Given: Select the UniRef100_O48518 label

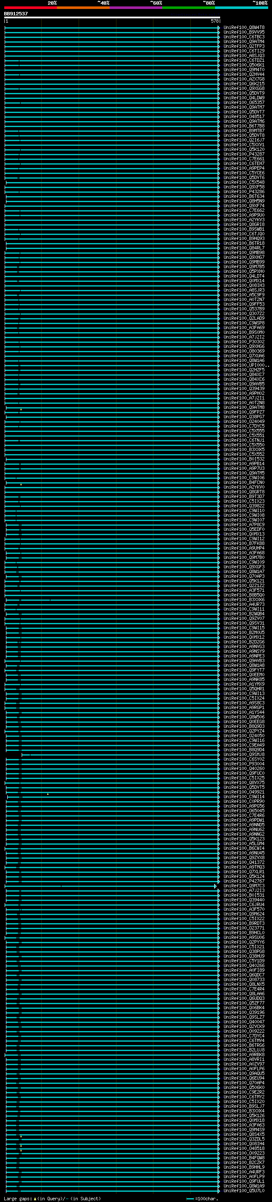Looking at the screenshot, I should [x=244, y=1148].
